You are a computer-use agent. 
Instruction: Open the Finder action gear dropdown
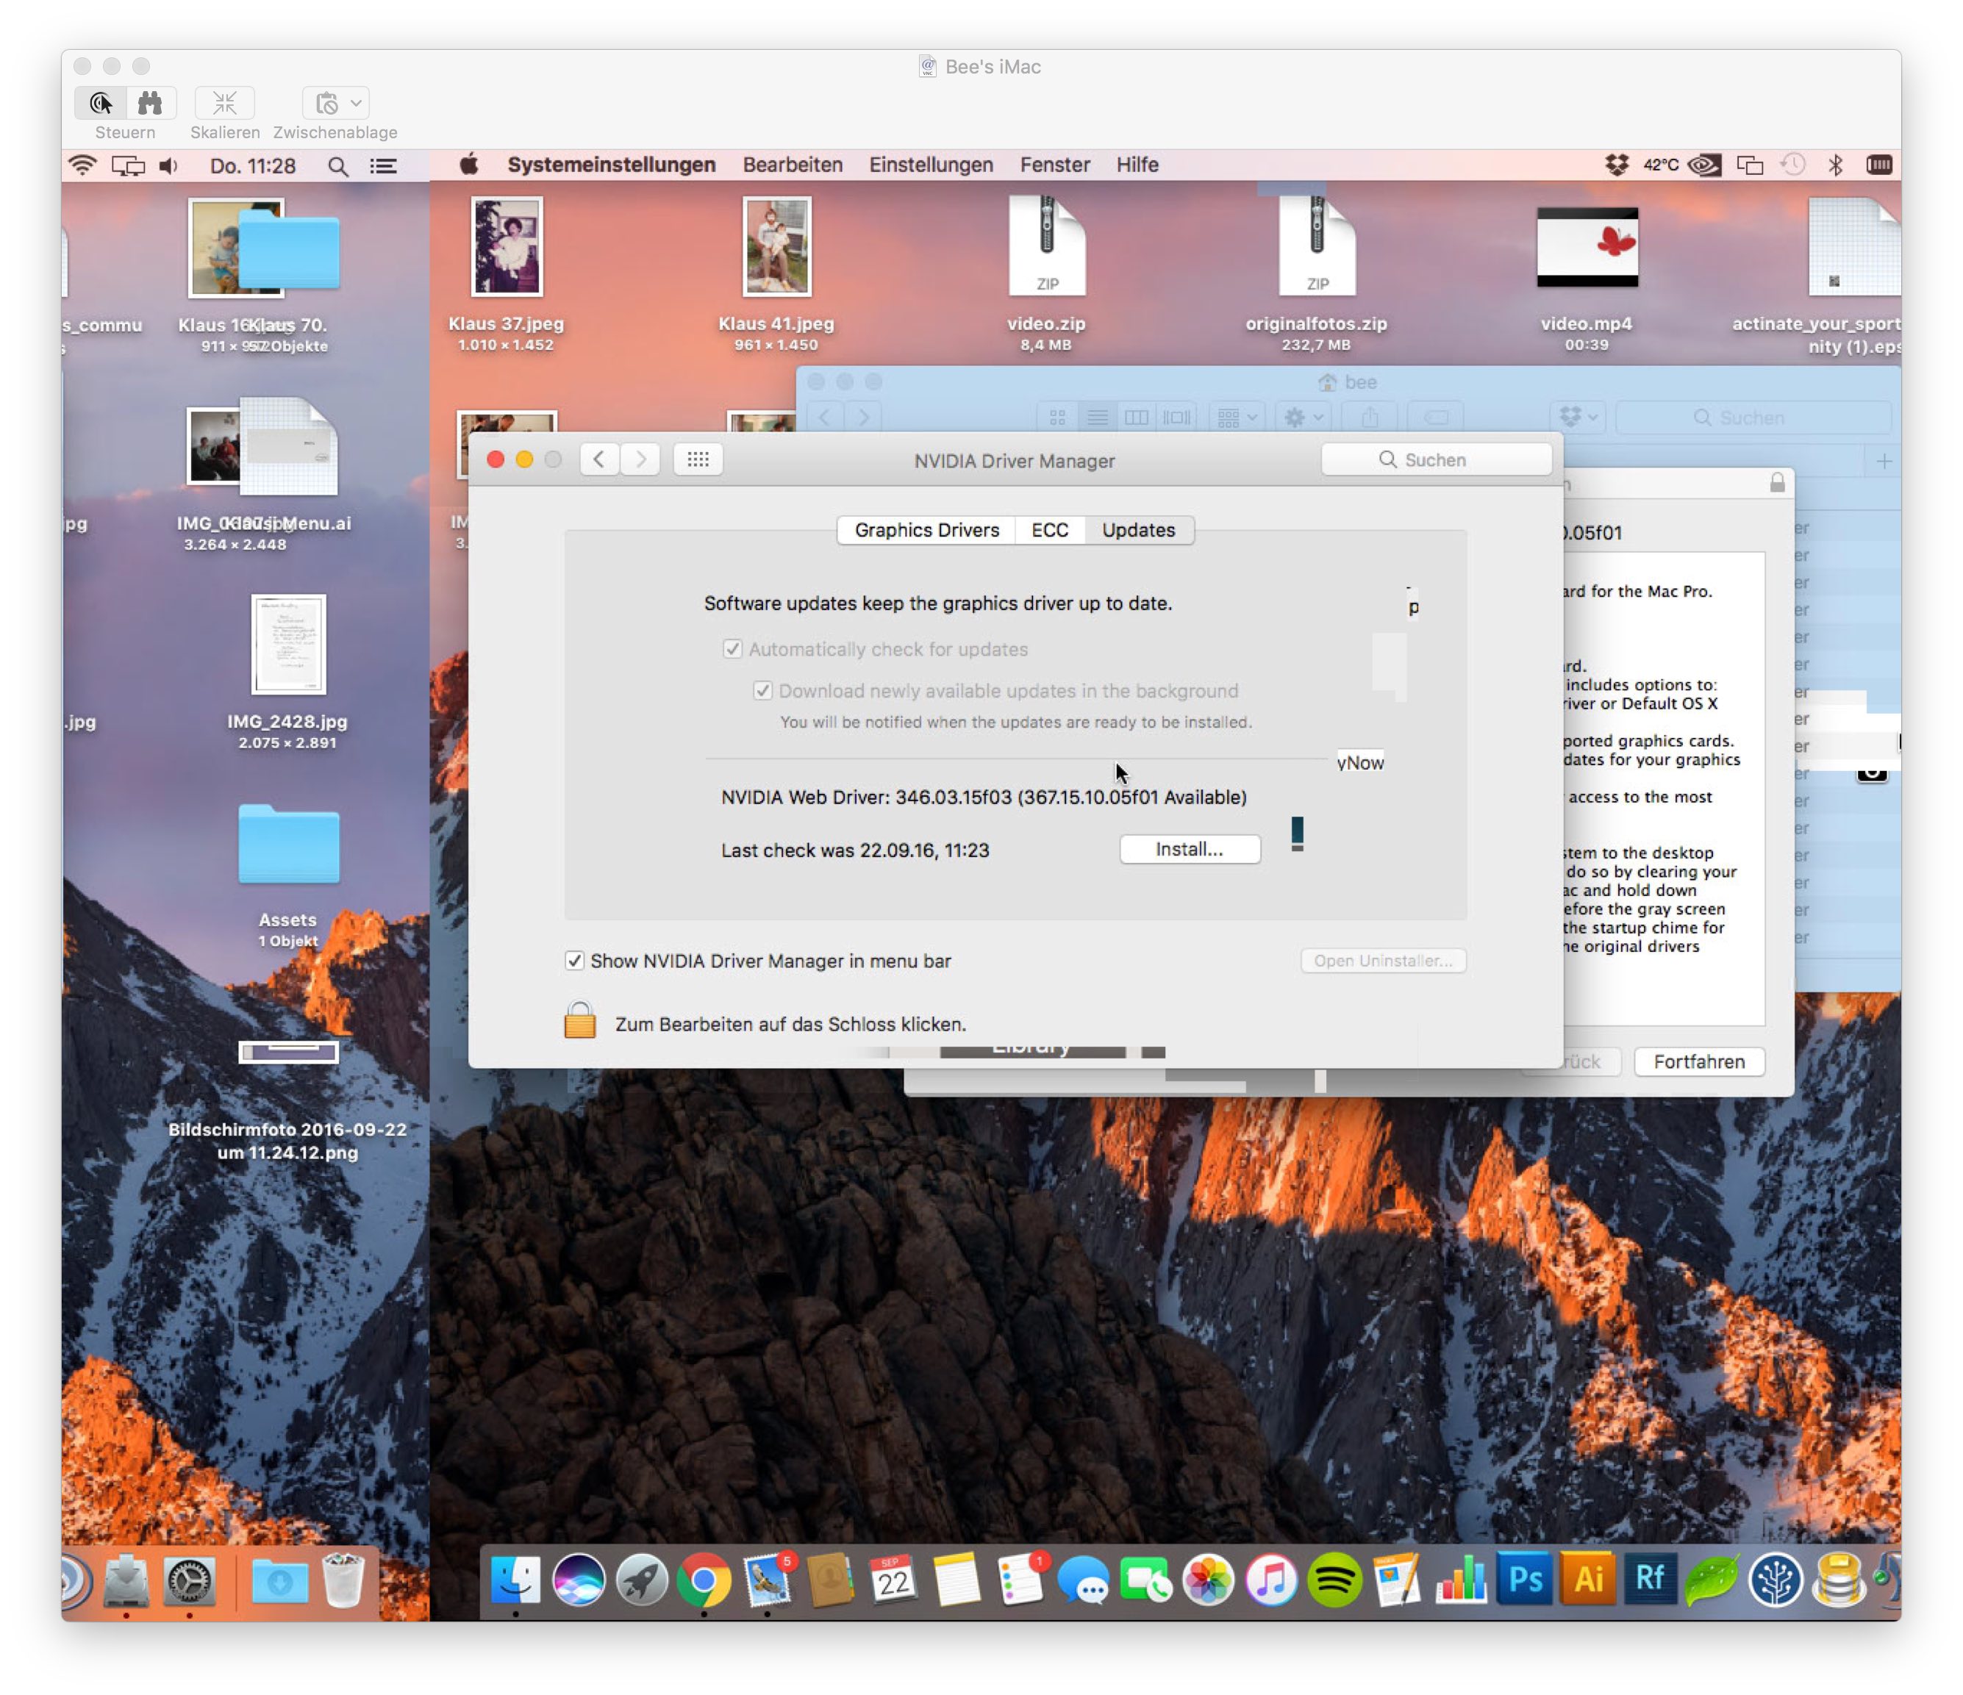coord(1303,417)
